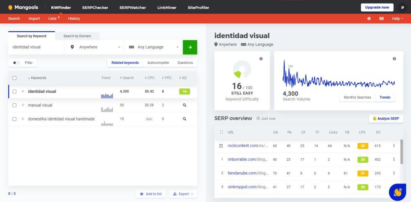Star the keyword identidad visual
411x202 pixels.
(x=23, y=91)
